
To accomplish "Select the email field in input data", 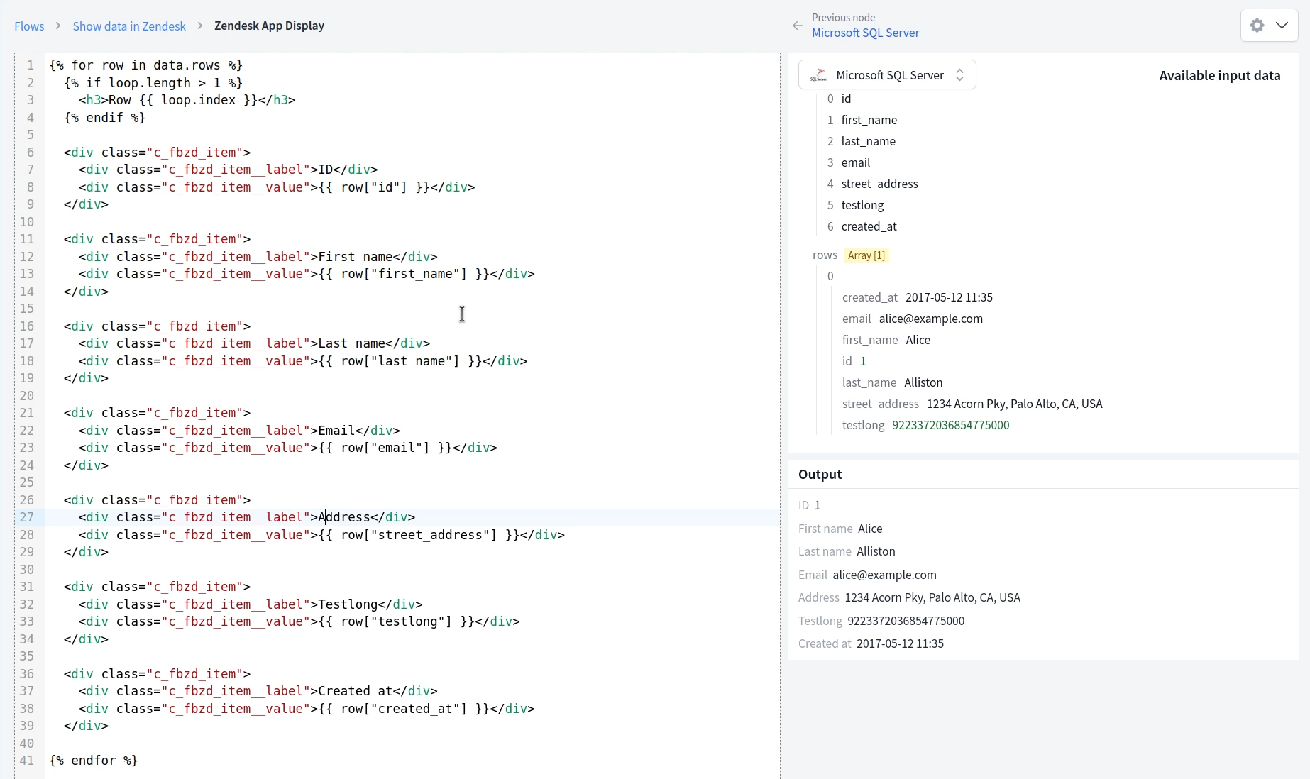I will click(857, 162).
